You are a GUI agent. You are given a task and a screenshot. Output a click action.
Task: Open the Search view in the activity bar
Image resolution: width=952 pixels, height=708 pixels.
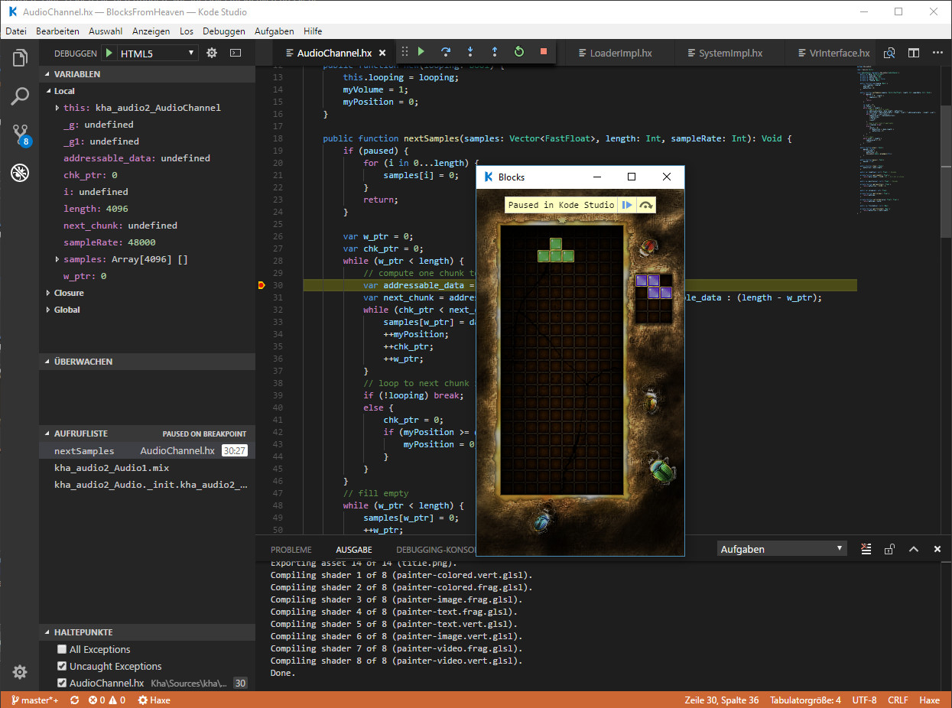[19, 96]
